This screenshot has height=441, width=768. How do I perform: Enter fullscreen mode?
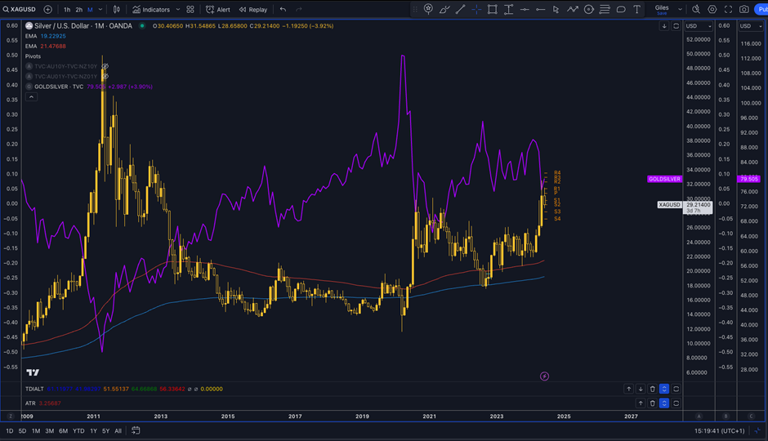728,10
